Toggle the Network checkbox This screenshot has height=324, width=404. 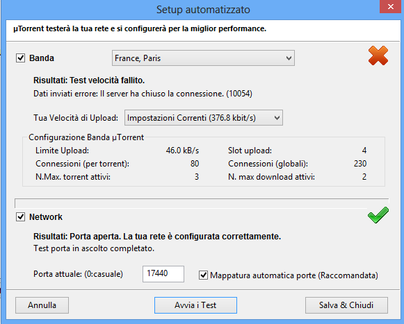pyautogui.click(x=21, y=216)
